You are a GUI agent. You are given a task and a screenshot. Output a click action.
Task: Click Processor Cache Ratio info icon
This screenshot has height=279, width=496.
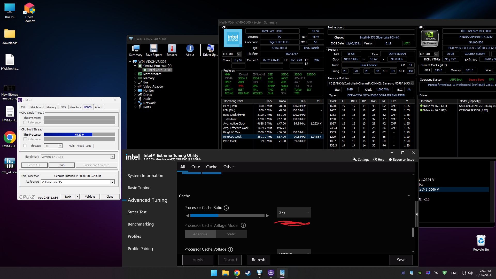[226, 208]
